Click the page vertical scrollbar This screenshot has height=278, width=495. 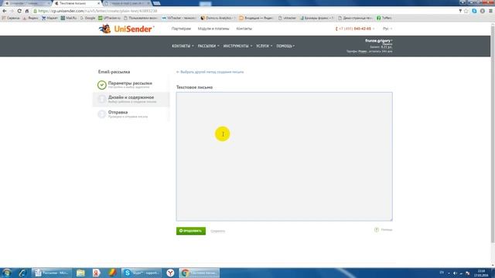pos(493,134)
